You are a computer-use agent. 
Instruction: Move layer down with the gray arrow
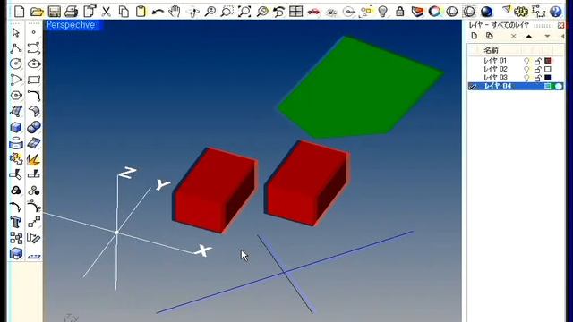[x=547, y=36]
